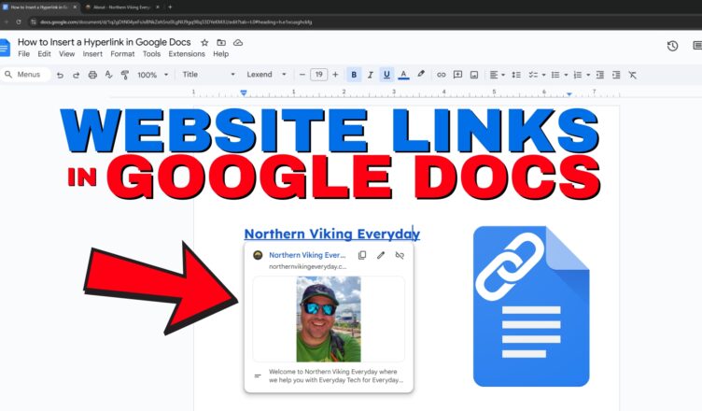Open the text color picker

[403, 75]
